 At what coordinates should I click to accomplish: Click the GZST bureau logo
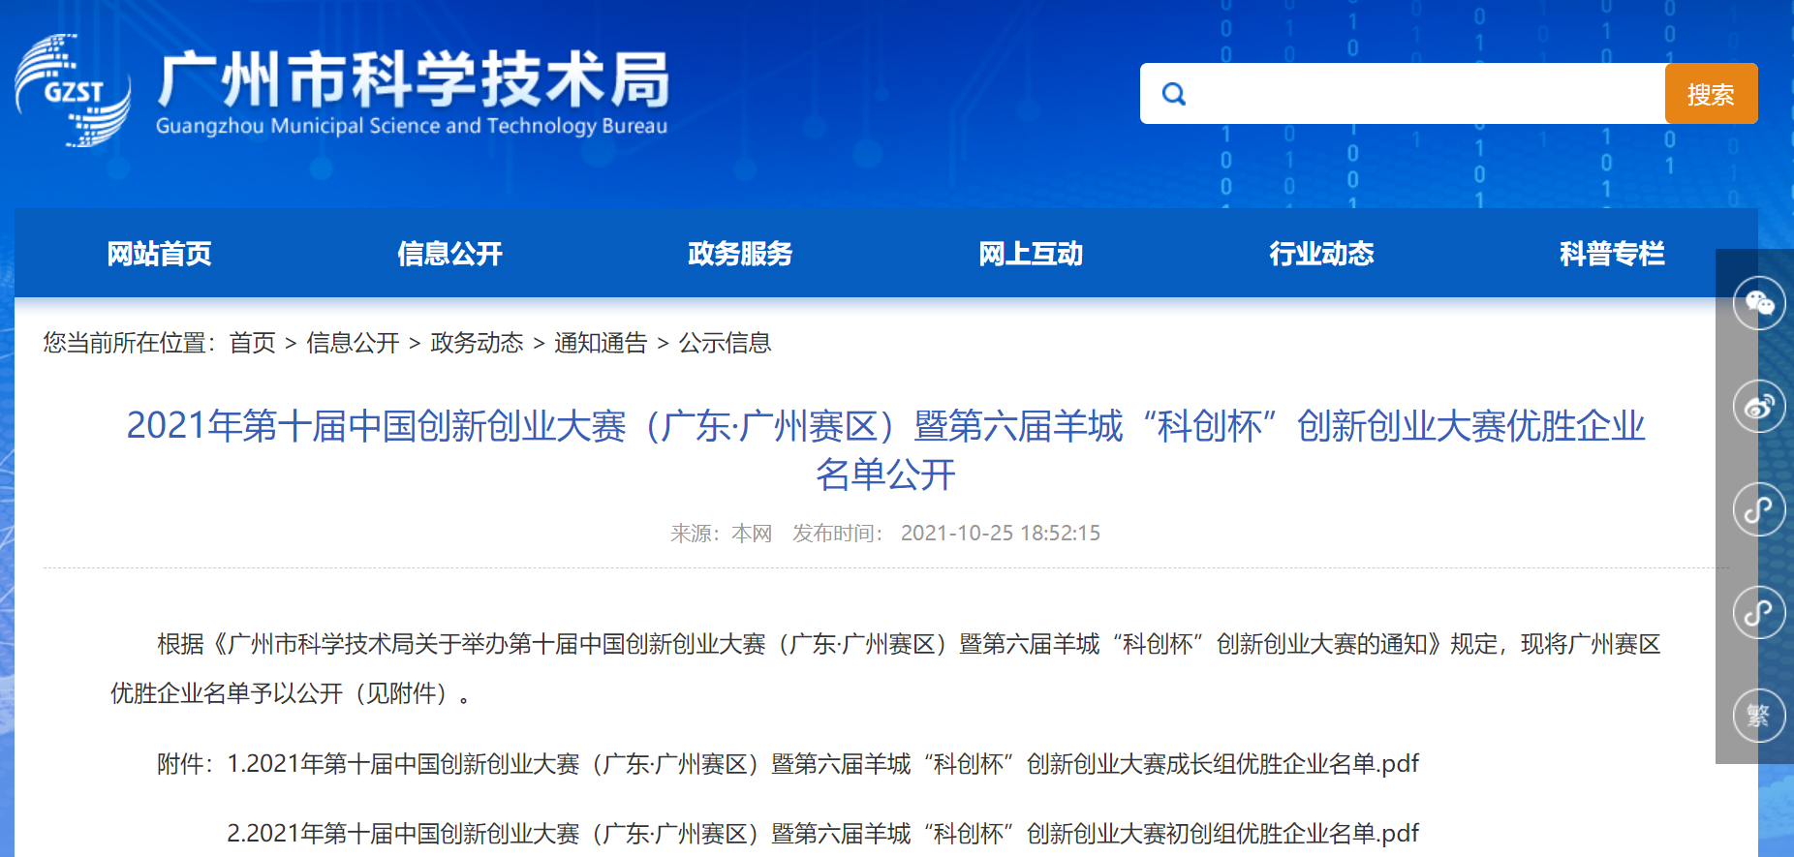[74, 90]
